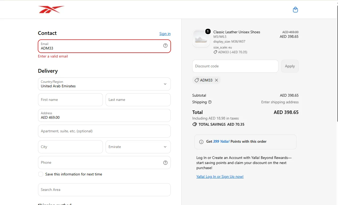Click TOTAL SAVINGS AED 70.35 text

(x=222, y=124)
